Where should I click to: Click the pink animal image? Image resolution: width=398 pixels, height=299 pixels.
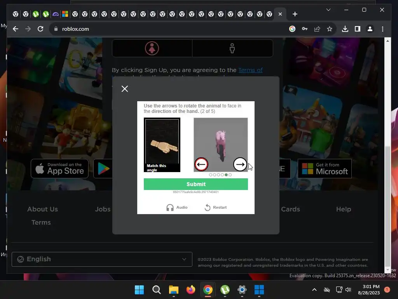[x=221, y=145]
